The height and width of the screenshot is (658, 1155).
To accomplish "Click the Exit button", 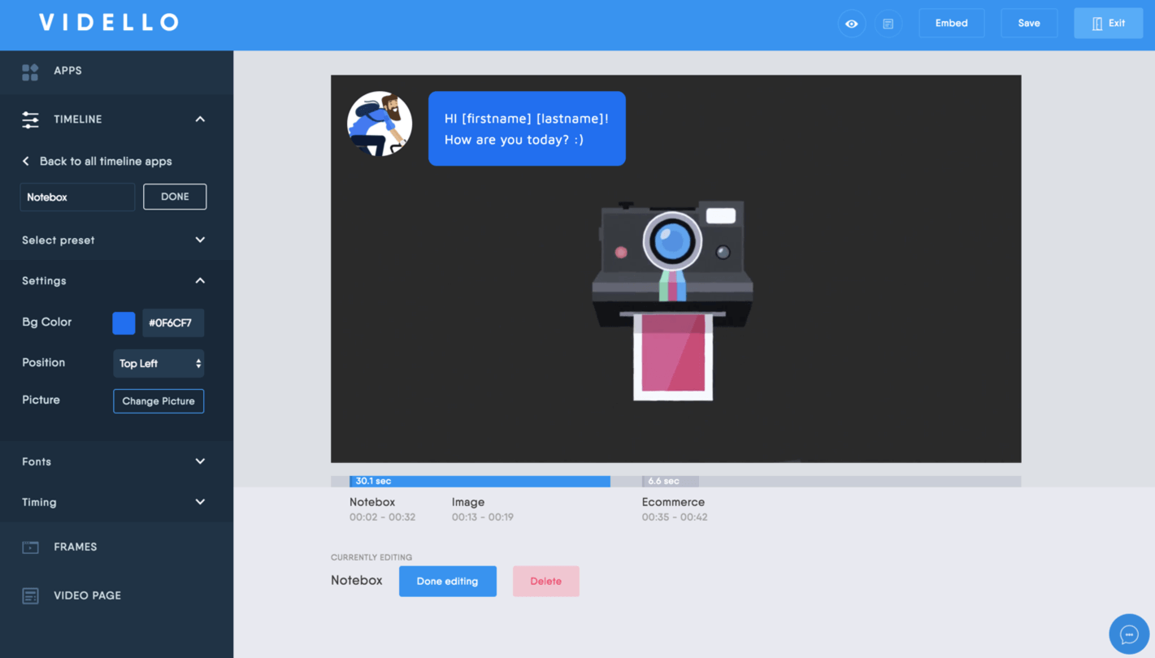I will pyautogui.click(x=1108, y=24).
